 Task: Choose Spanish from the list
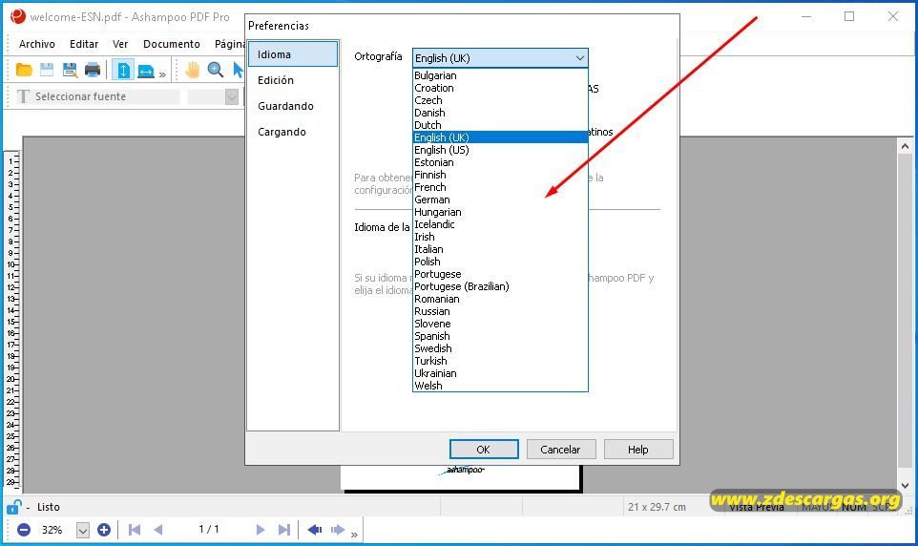[500, 336]
